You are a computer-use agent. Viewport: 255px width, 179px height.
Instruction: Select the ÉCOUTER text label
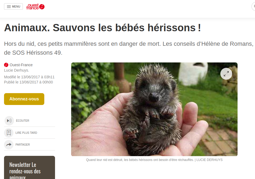23,121
